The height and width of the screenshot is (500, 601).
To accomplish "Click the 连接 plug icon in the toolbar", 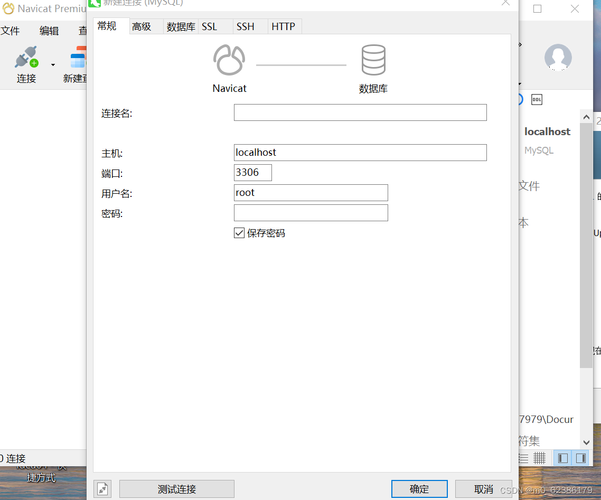I will coord(26,58).
